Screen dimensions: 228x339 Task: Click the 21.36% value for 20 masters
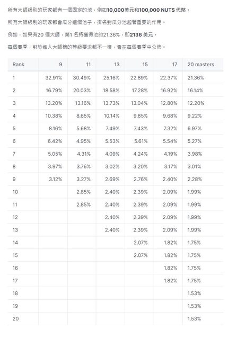[196, 78]
